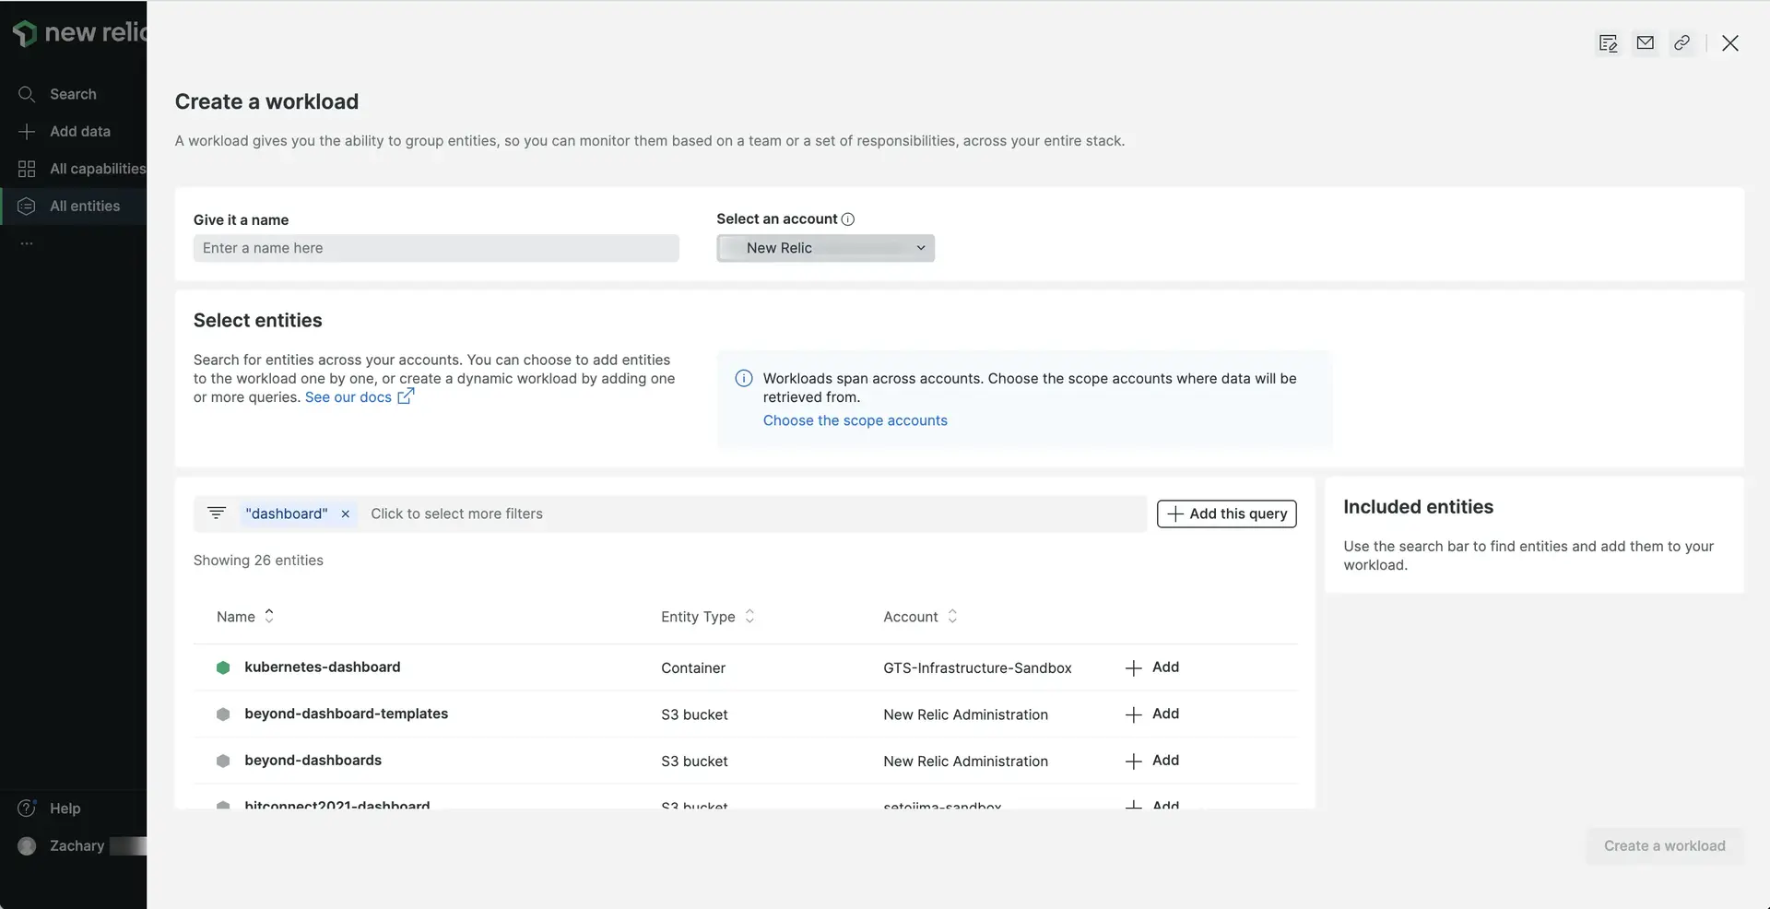Screen dimensions: 1770x909
Task: Click beyond-dashboards entity name
Action: coord(313,761)
